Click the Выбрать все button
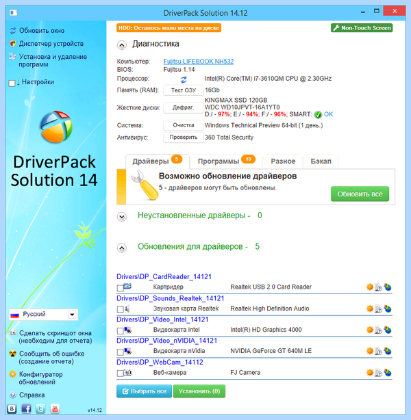 tap(144, 391)
